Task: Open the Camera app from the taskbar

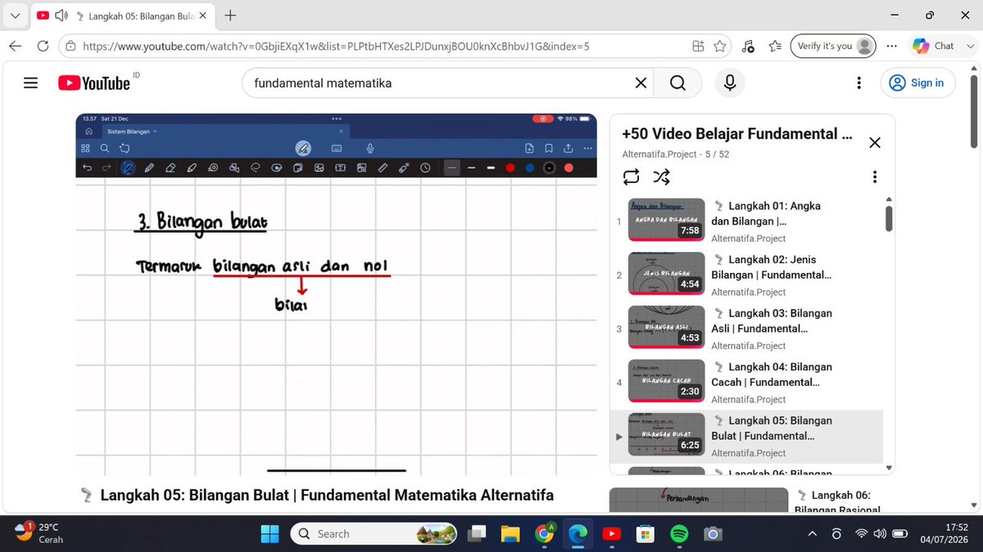Action: coord(713,534)
